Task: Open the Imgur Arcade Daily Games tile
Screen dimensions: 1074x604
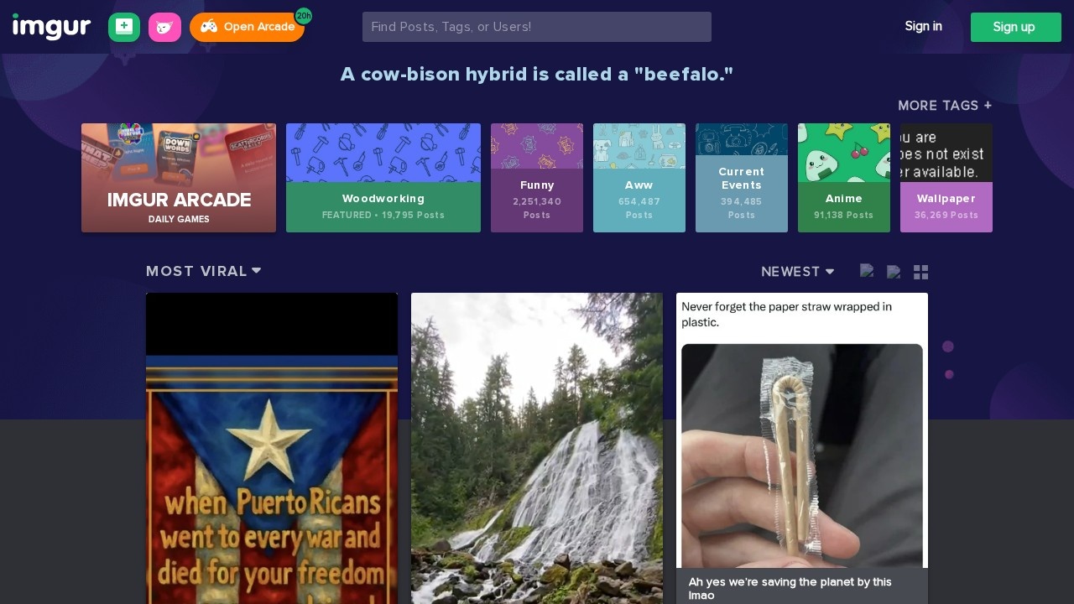Action: coord(179,178)
